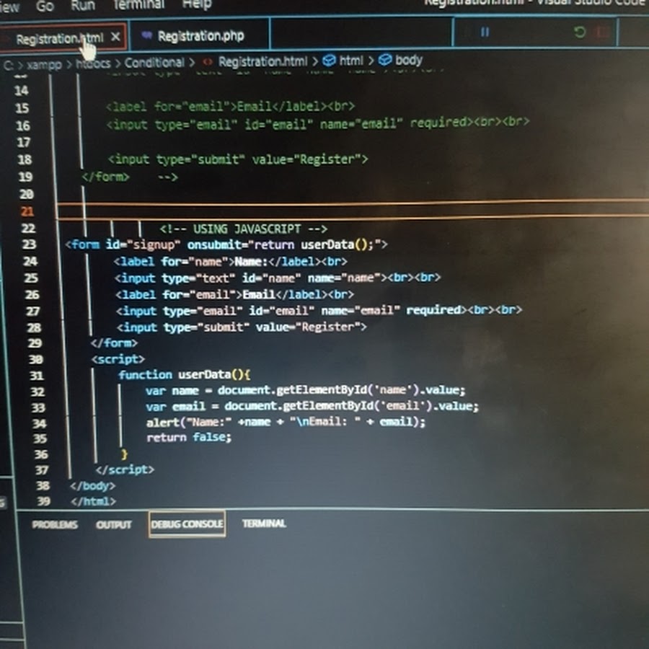Open the html breadcrumb symbol list
The image size is (649, 649).
pos(351,61)
